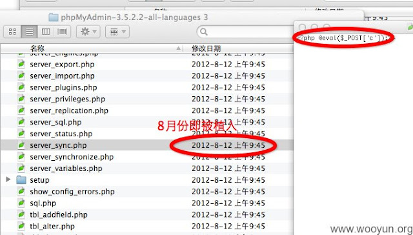Toggle sort direction arrow in 名称 column
Viewport: 413px width, 235px height.
(x=179, y=48)
